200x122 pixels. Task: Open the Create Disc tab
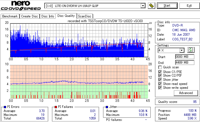pyautogui.click(x=30, y=16)
